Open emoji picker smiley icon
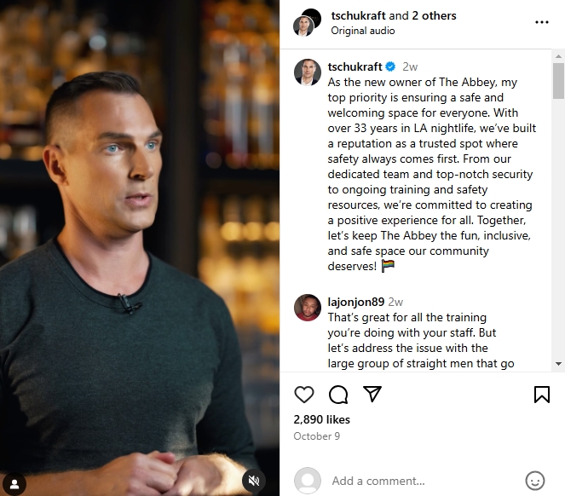The height and width of the screenshot is (496, 565). pos(535,481)
